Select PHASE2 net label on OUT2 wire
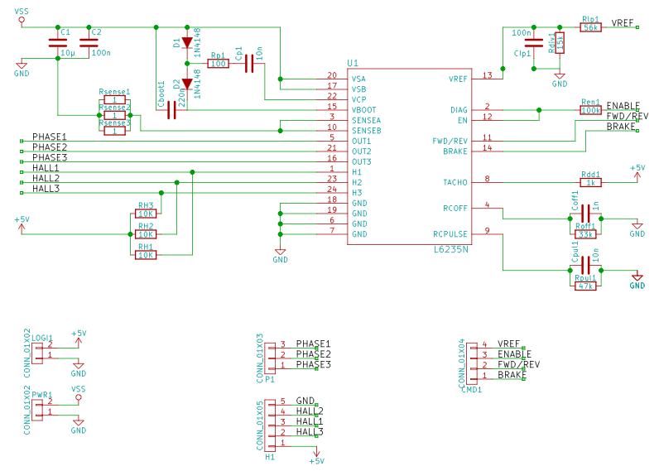Viewport: 659px width, 471px height. 50,147
